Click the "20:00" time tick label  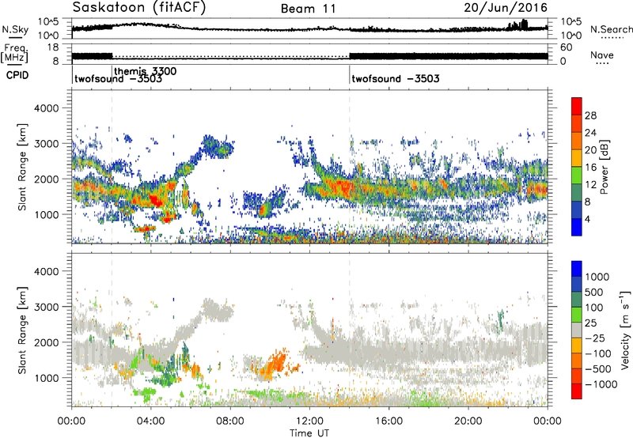468,421
